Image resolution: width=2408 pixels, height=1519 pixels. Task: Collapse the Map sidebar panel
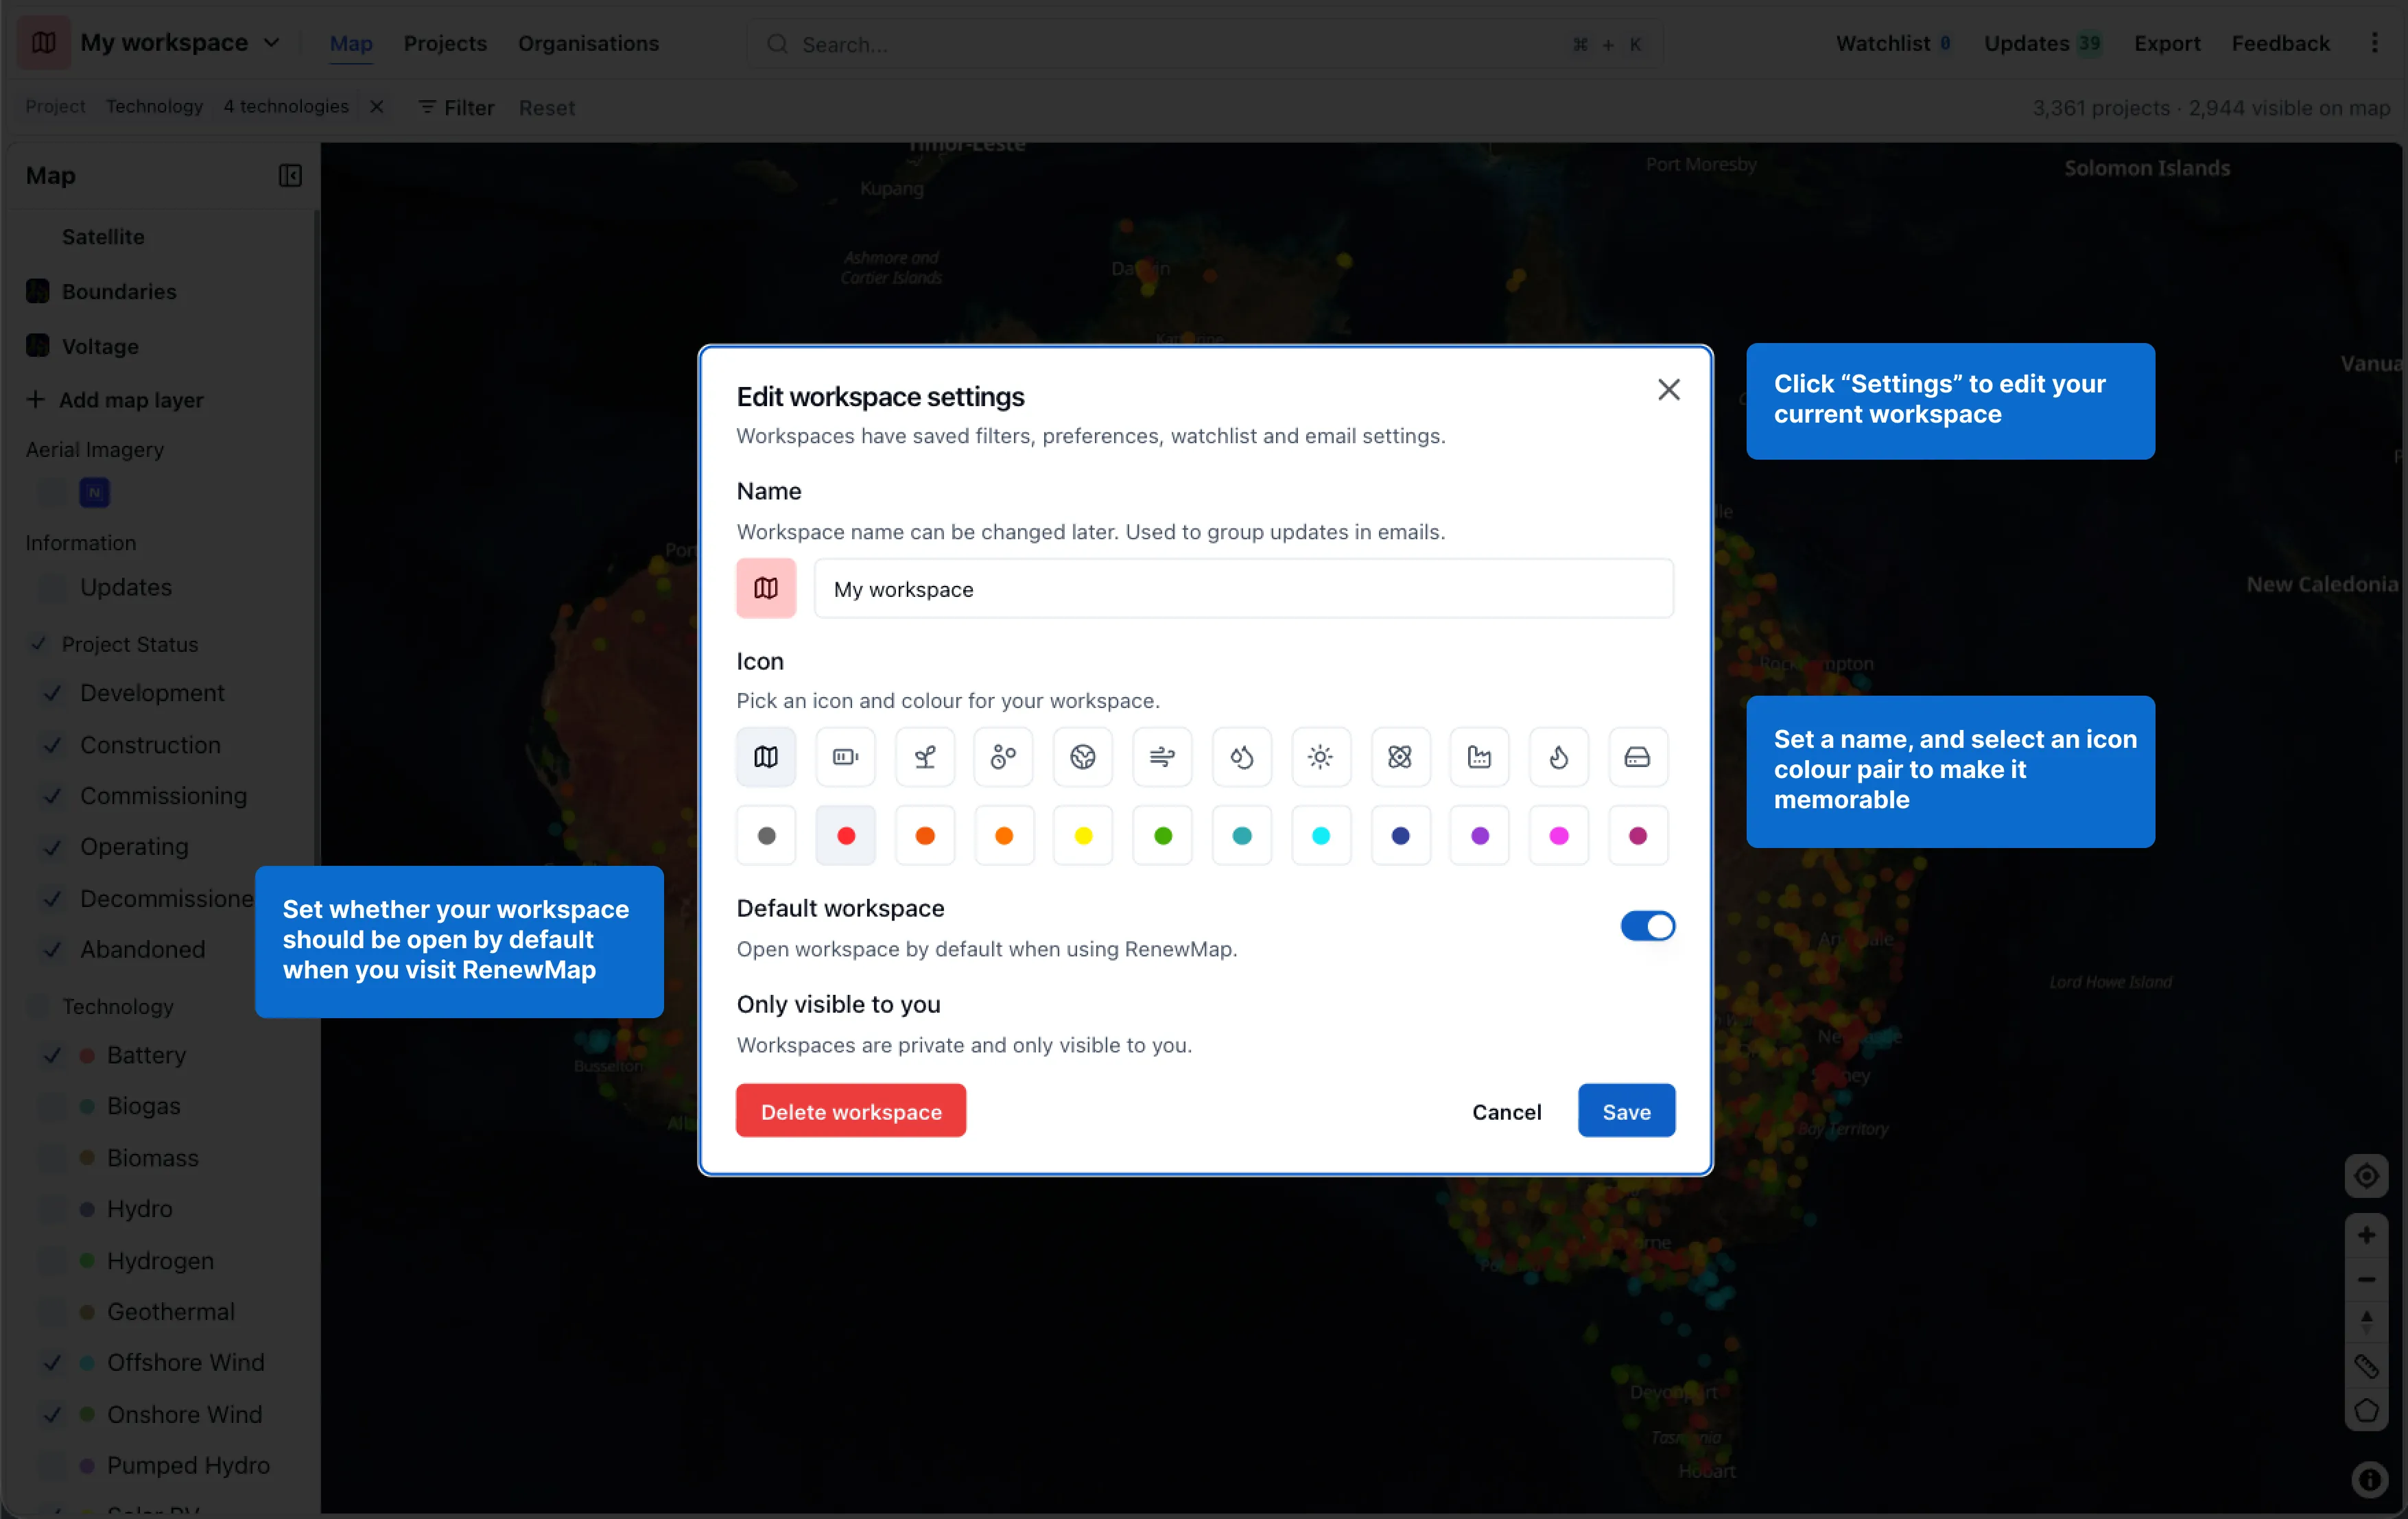tap(290, 176)
